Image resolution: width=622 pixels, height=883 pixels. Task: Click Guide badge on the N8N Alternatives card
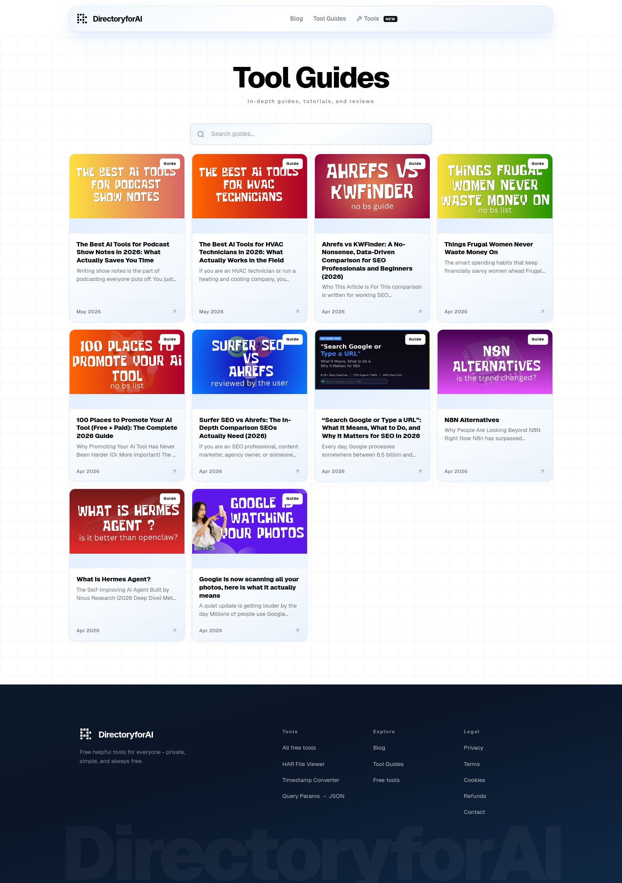(x=538, y=339)
